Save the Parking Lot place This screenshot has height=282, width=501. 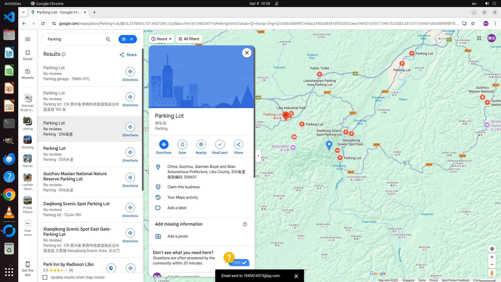click(182, 144)
